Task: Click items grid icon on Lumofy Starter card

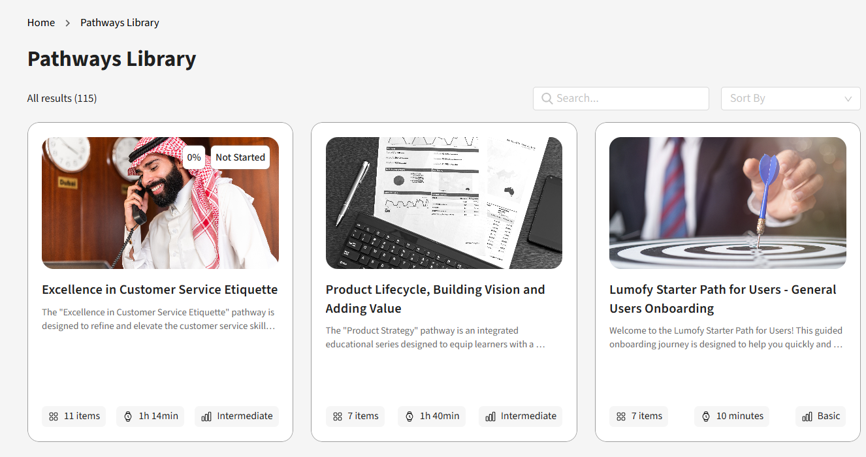Action: click(621, 417)
